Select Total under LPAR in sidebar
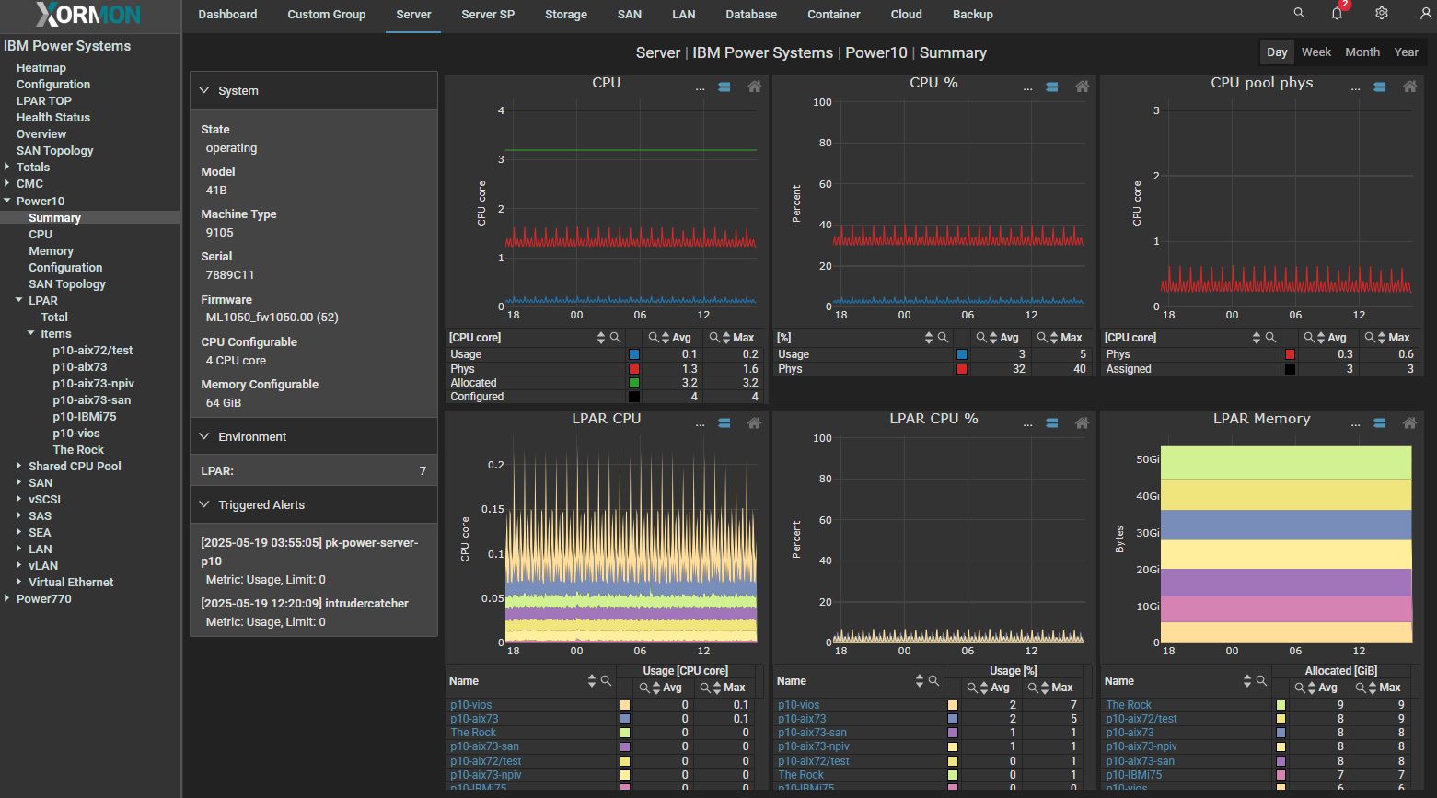Screen dimensions: 1437x798 54,317
